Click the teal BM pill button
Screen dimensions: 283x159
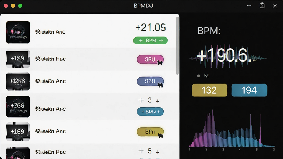[x=150, y=112]
